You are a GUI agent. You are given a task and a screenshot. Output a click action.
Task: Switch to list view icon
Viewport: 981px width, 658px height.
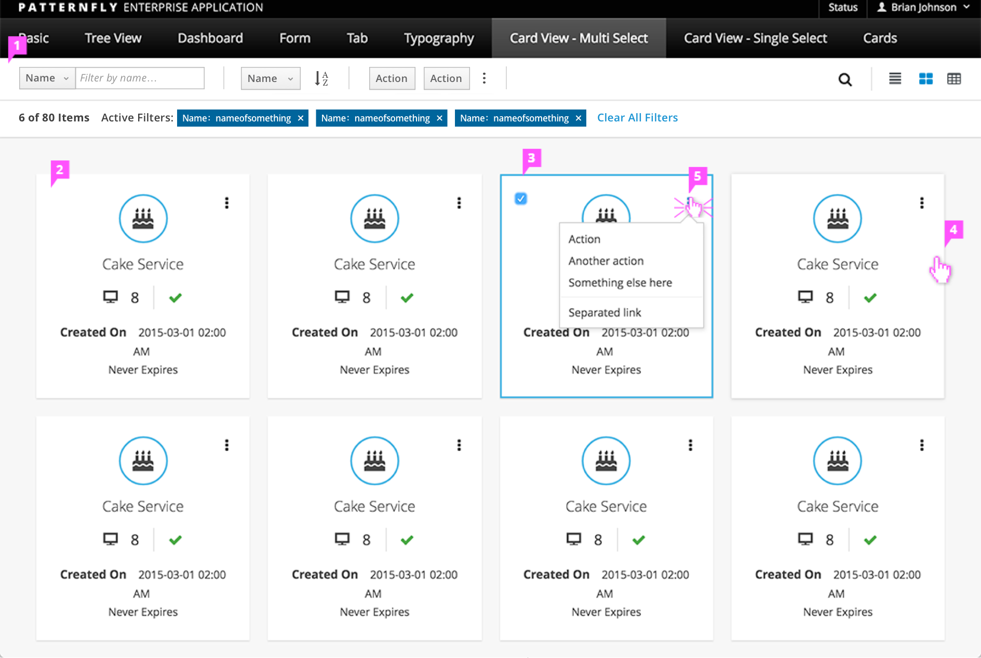pyautogui.click(x=895, y=79)
